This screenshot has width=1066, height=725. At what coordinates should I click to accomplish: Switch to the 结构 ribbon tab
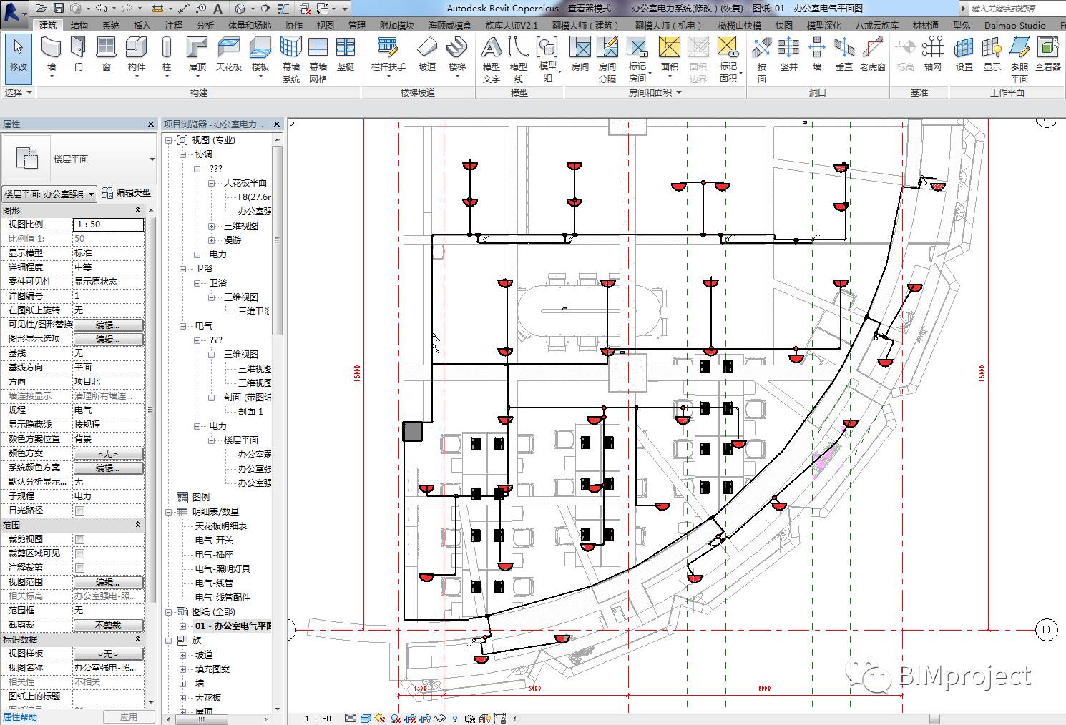click(79, 25)
